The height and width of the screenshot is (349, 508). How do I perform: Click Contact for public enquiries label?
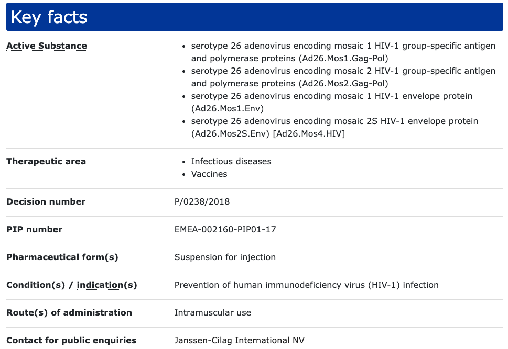coord(71,341)
